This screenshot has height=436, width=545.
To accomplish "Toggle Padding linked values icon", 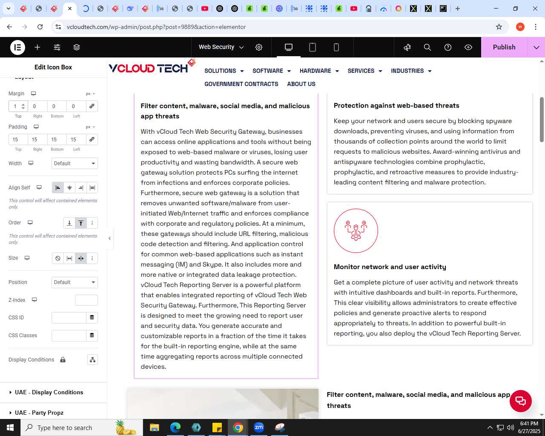I will pos(92,139).
